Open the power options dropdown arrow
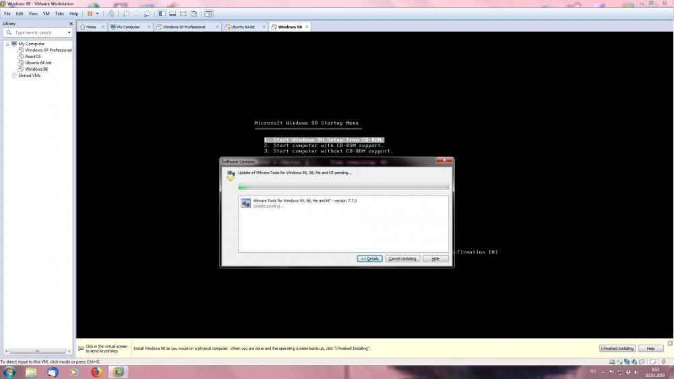Image resolution: width=674 pixels, height=379 pixels. (x=97, y=13)
